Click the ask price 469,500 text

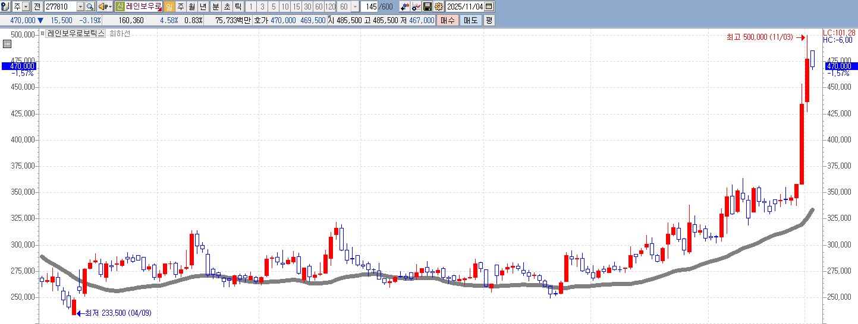point(313,20)
